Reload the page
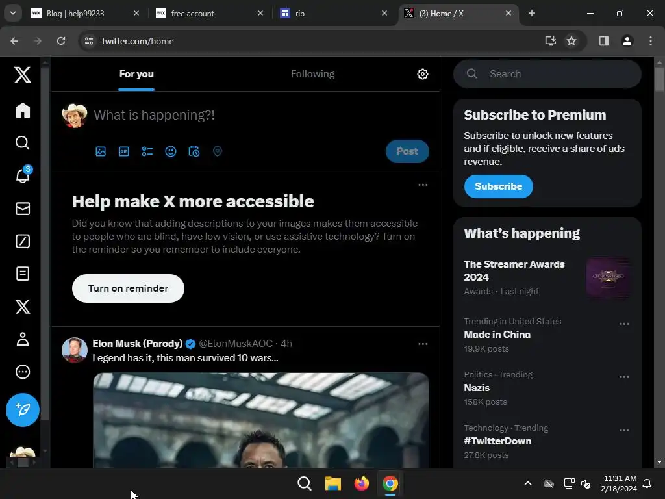This screenshot has height=499, width=665. click(x=61, y=41)
